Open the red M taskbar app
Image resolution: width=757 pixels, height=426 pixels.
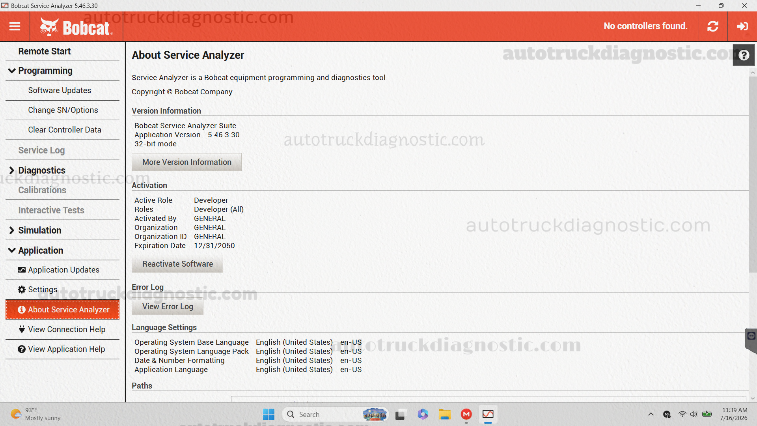466,414
